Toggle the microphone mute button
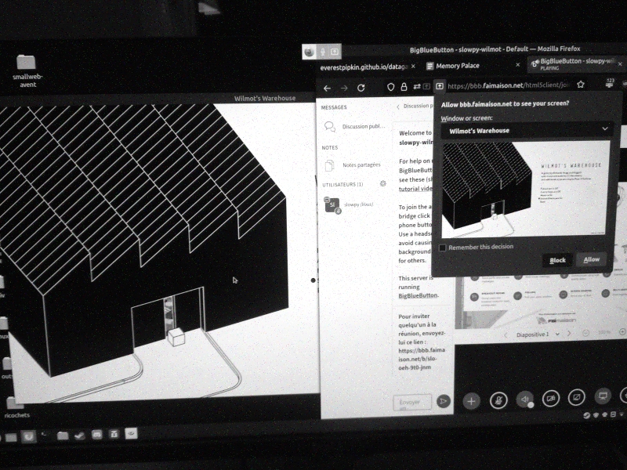 click(x=498, y=400)
